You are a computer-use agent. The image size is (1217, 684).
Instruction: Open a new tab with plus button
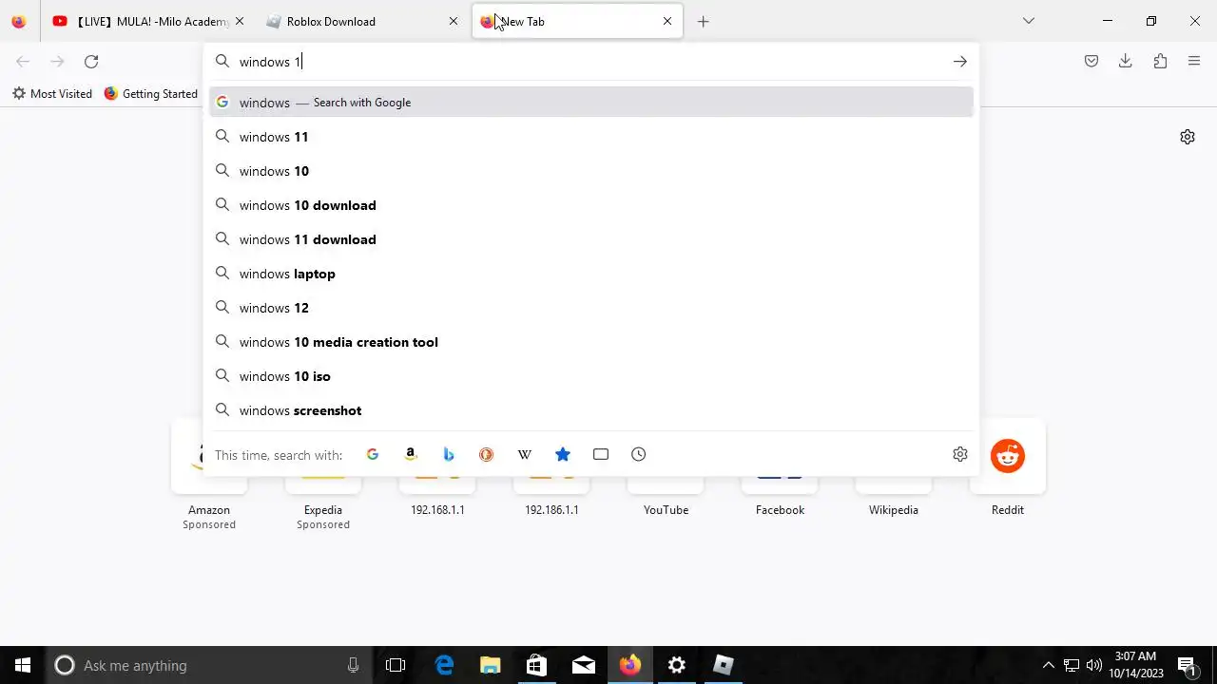point(704,21)
